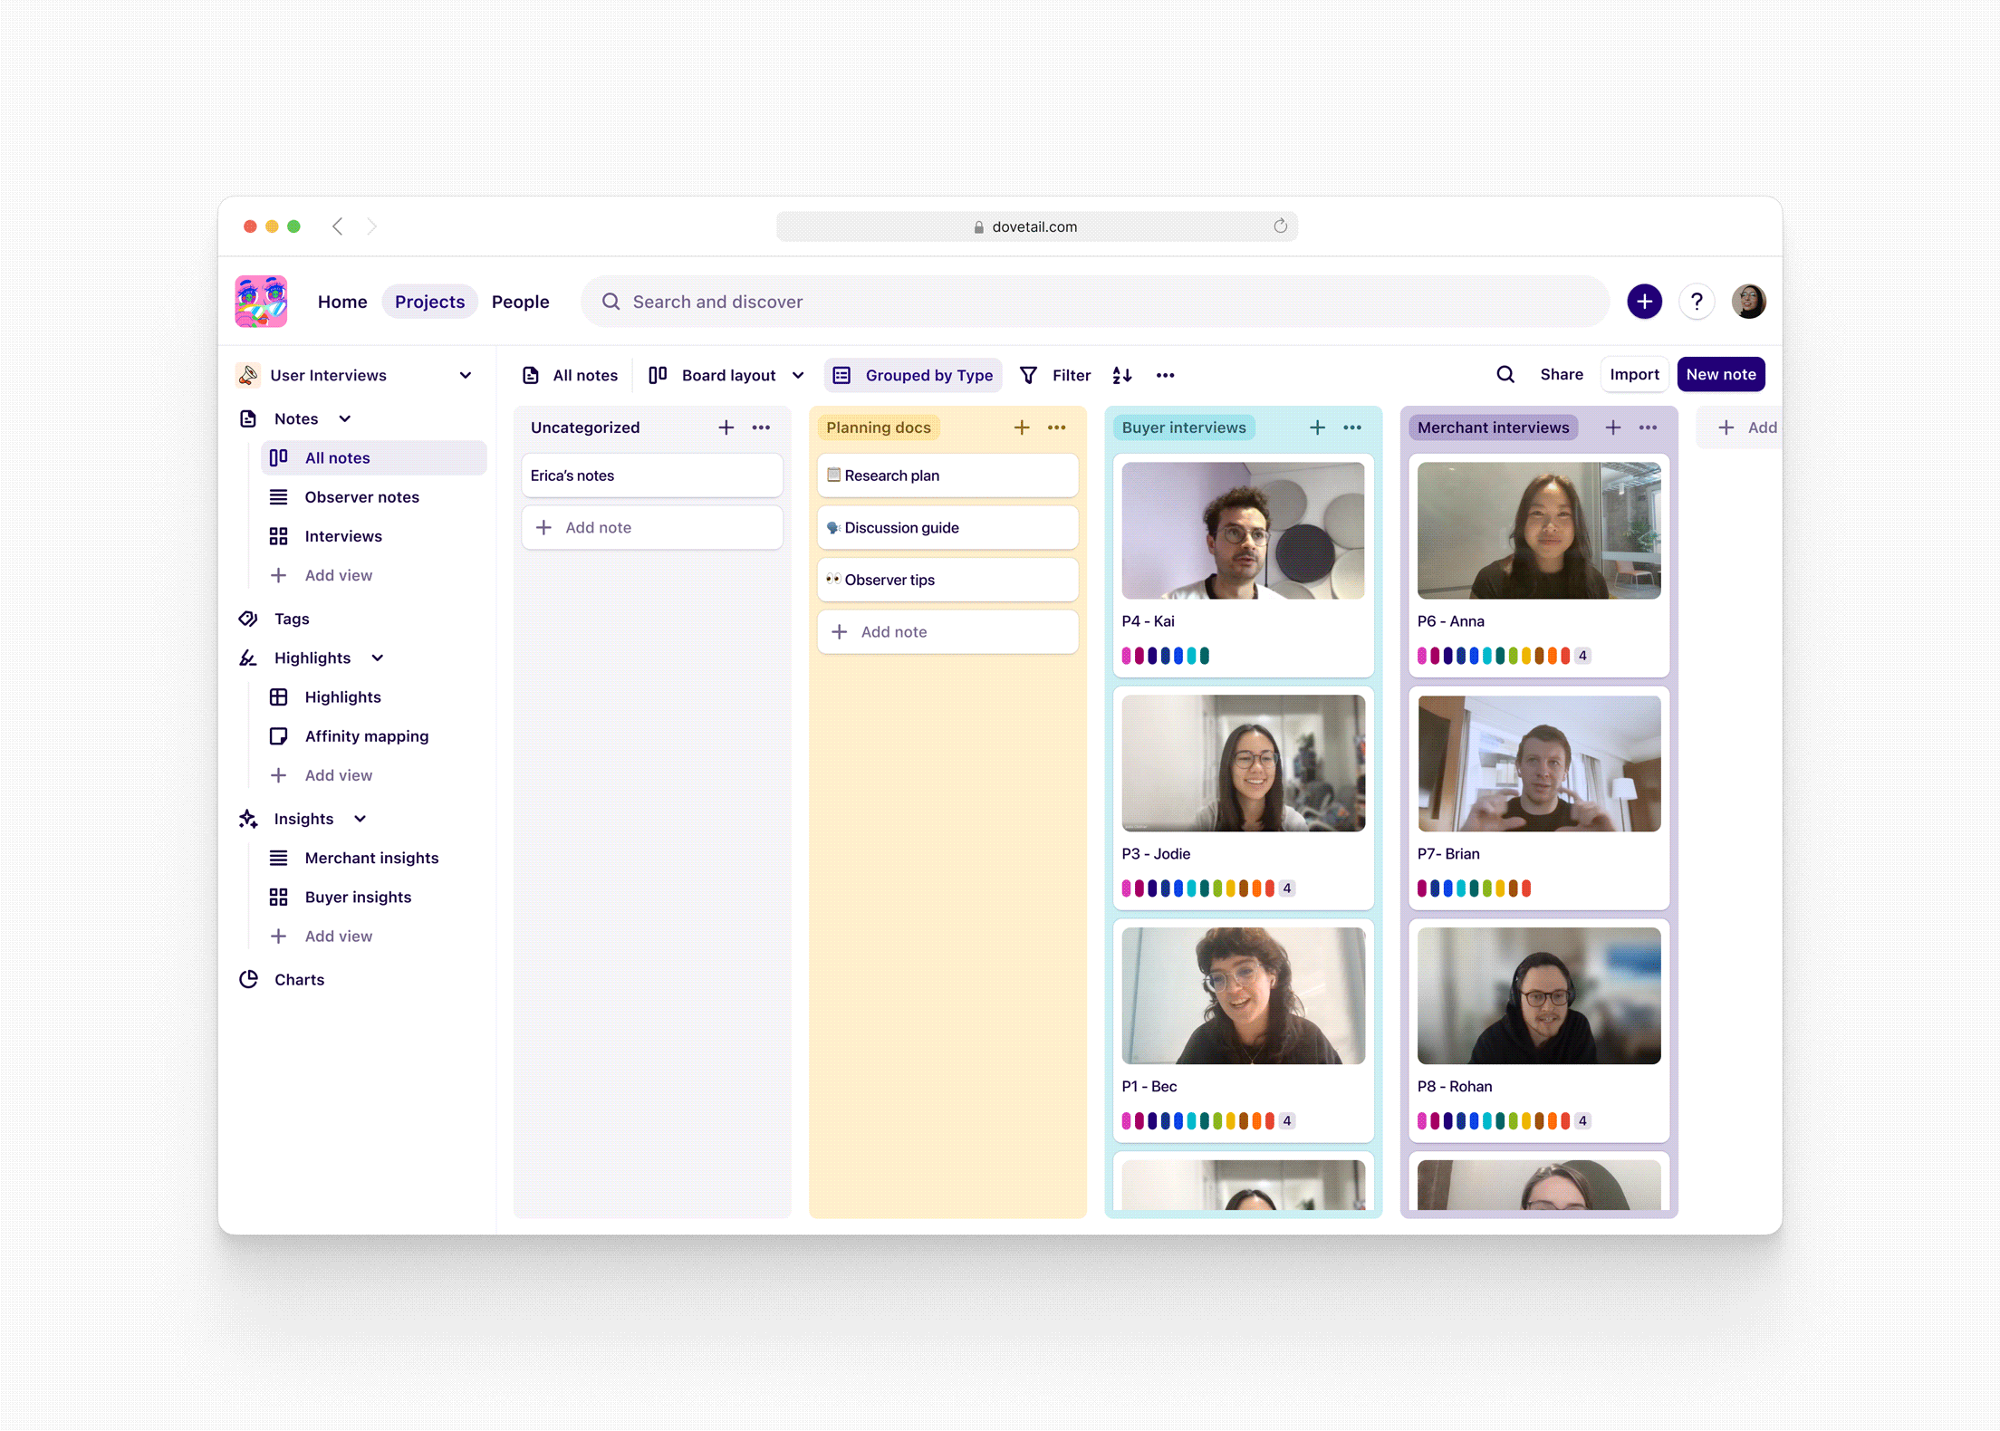The height and width of the screenshot is (1431, 2000).
Task: Click the Filter funnel icon
Action: point(1029,375)
